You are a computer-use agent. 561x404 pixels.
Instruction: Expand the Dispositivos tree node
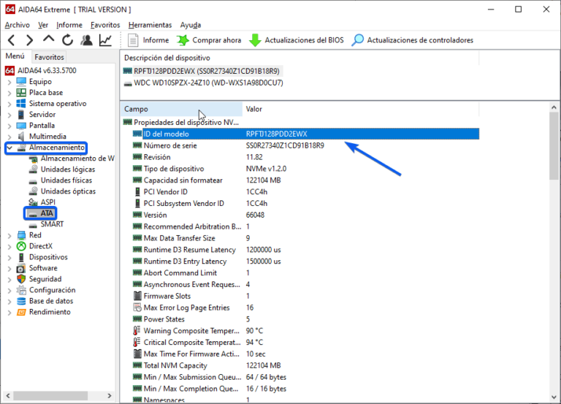tap(9, 258)
